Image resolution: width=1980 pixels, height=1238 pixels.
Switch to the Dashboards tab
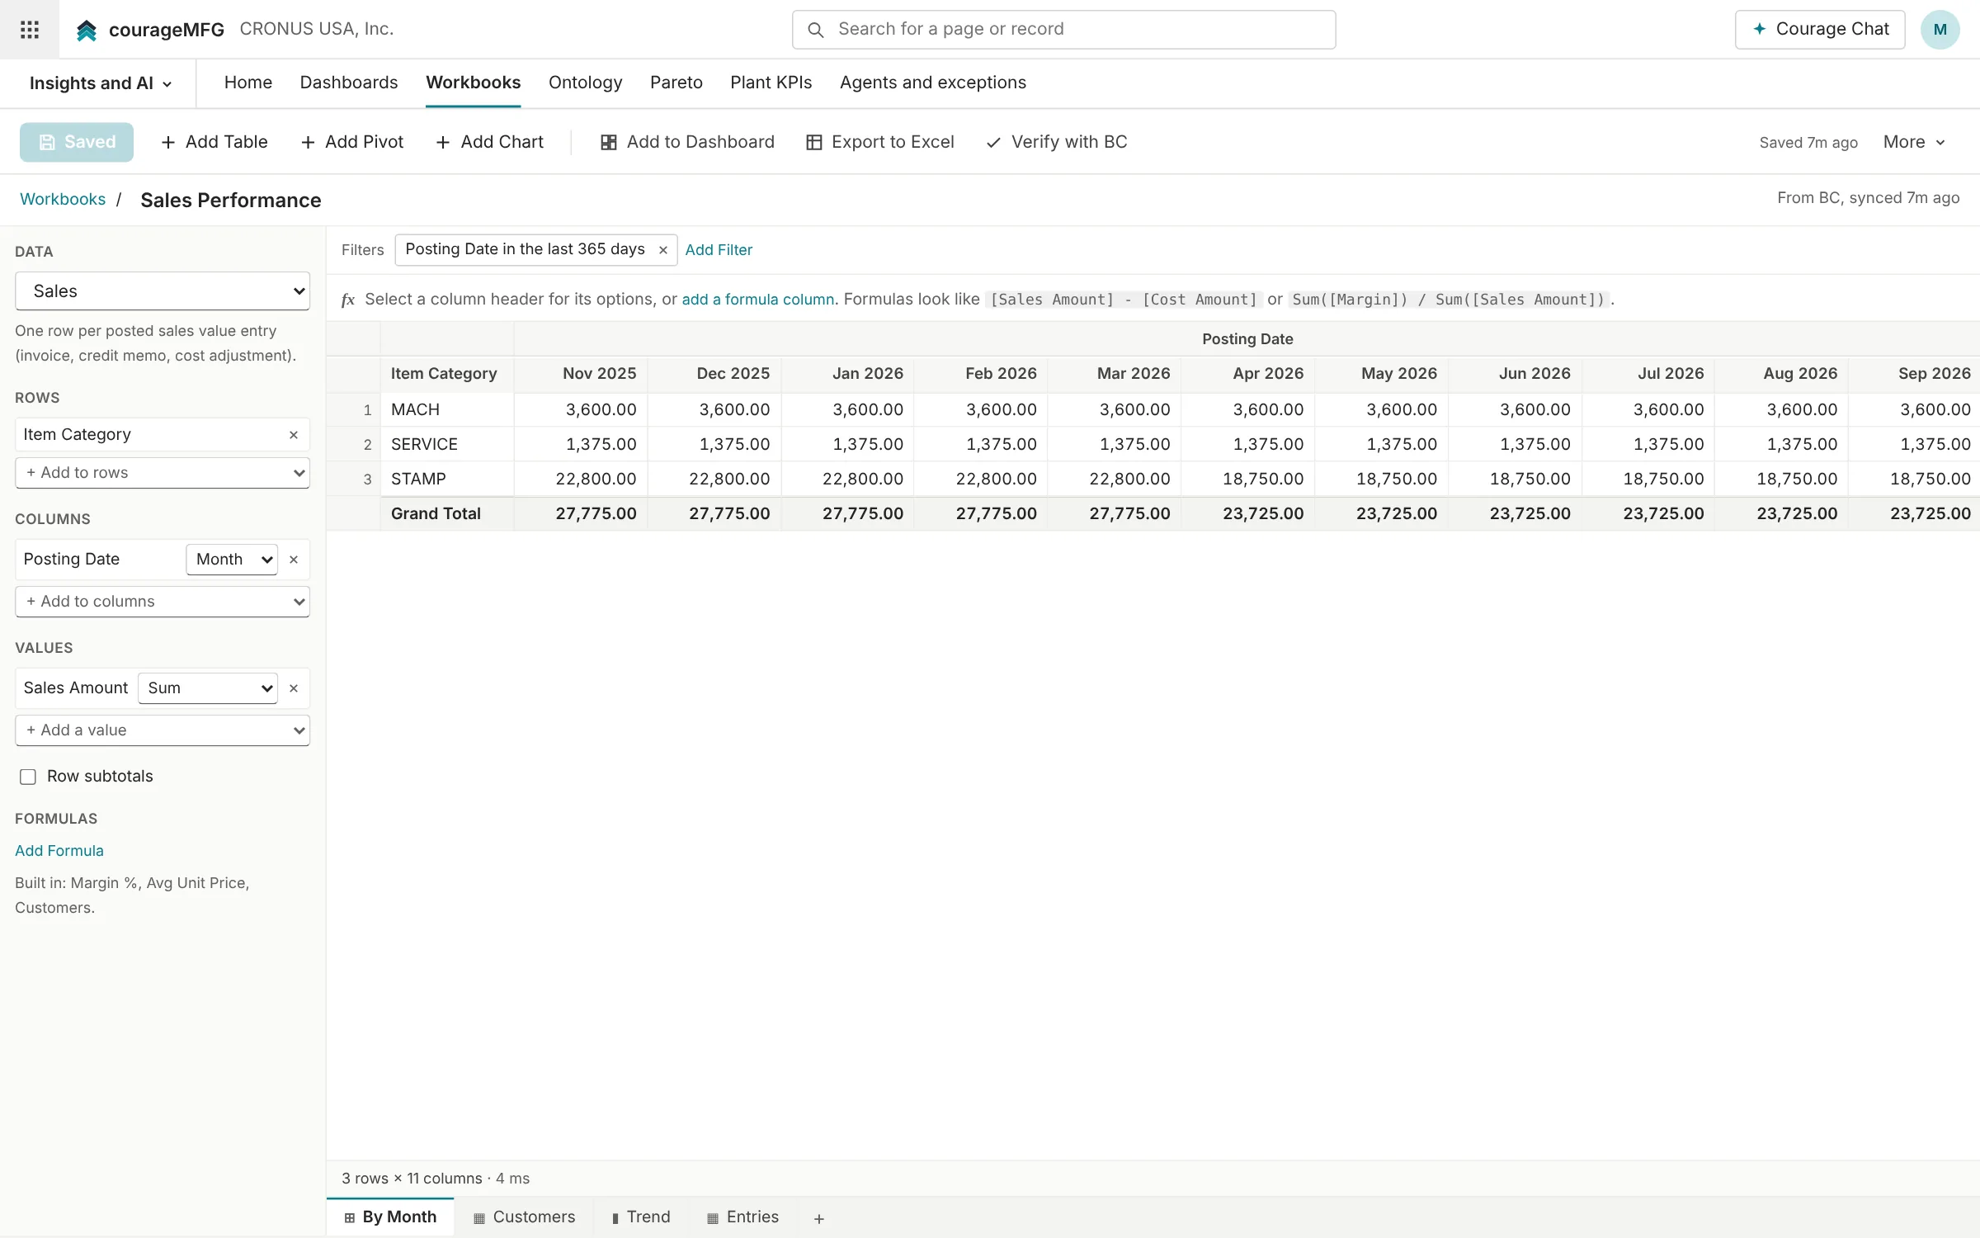click(x=349, y=83)
